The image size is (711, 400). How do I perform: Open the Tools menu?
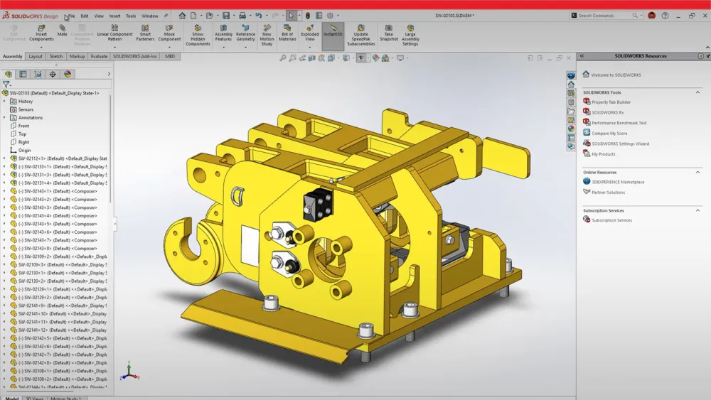pyautogui.click(x=131, y=16)
